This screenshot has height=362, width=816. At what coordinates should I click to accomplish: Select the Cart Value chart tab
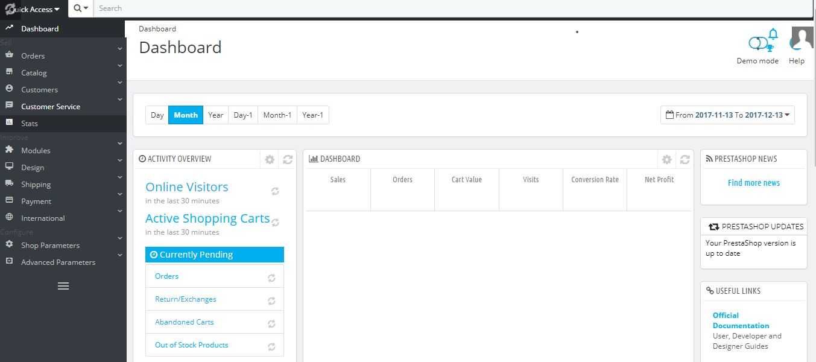click(x=467, y=190)
